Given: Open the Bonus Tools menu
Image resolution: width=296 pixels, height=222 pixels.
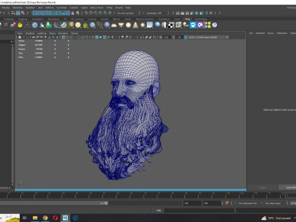Looking at the screenshot, I should click(97, 7).
